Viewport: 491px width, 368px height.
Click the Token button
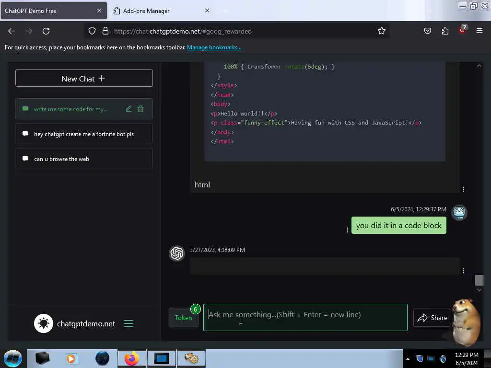point(184,318)
